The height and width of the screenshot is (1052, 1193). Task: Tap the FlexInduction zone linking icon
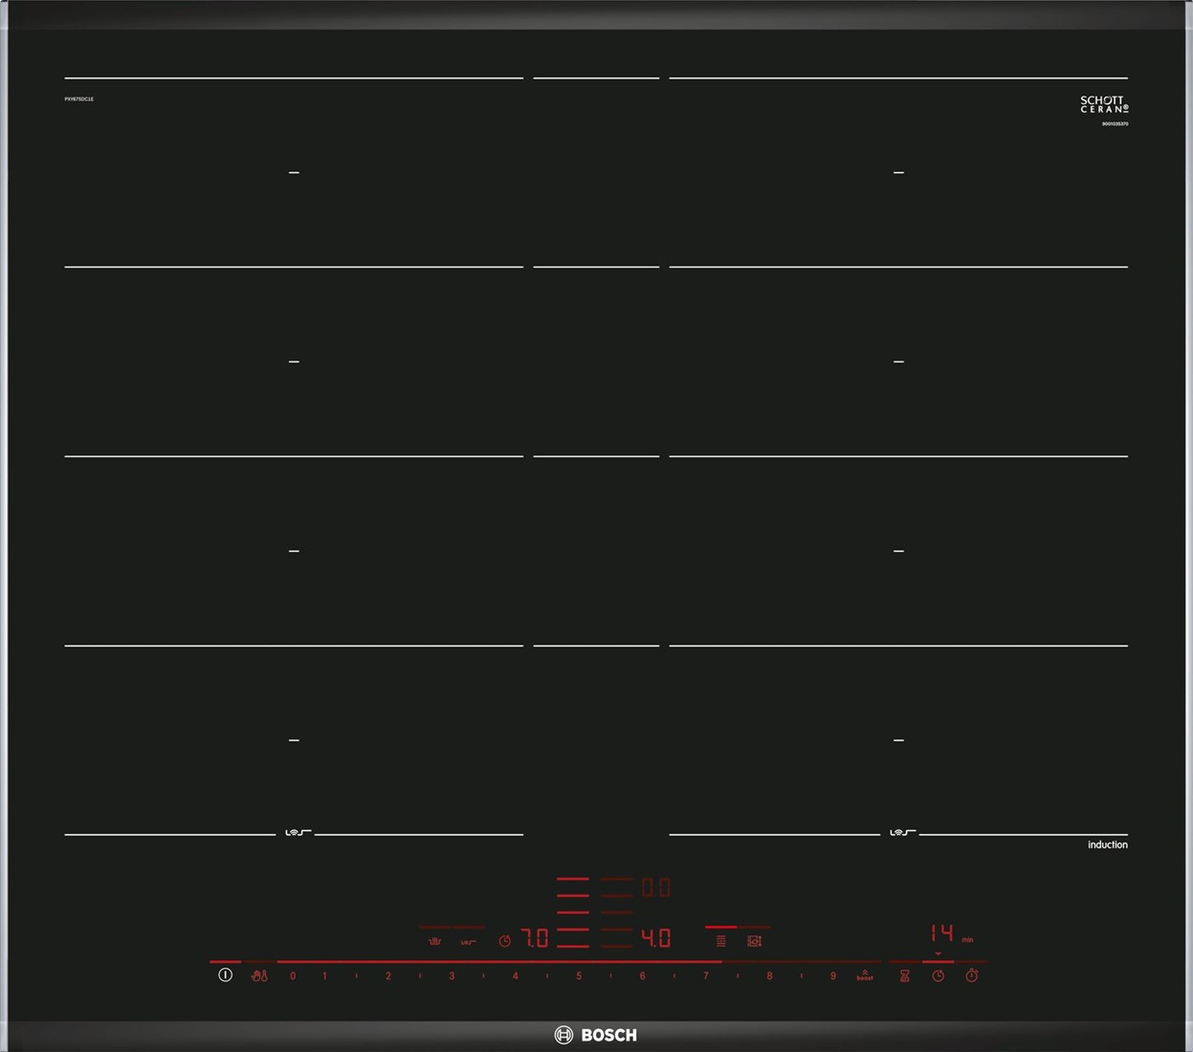pyautogui.click(x=720, y=941)
